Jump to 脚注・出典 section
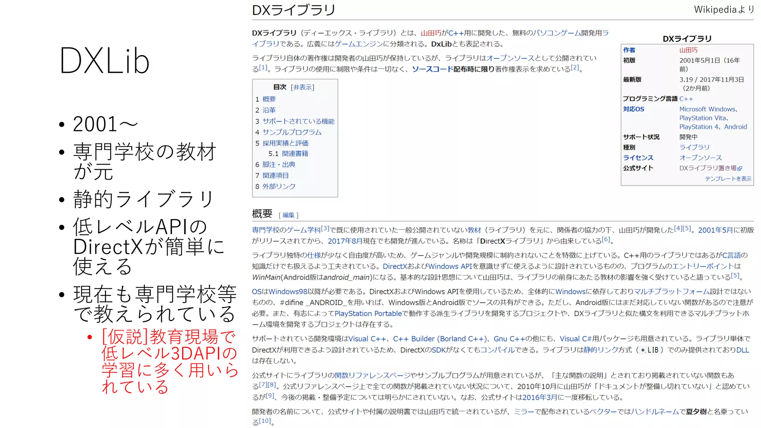The image size is (761, 428). pyautogui.click(x=279, y=164)
